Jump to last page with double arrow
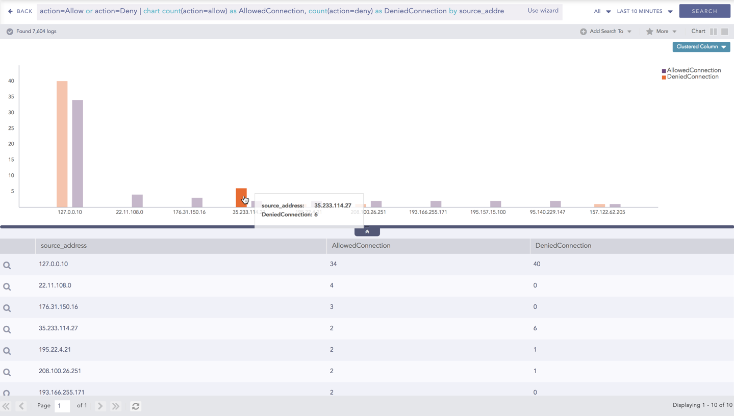Screen dimensions: 734x416 (116, 406)
